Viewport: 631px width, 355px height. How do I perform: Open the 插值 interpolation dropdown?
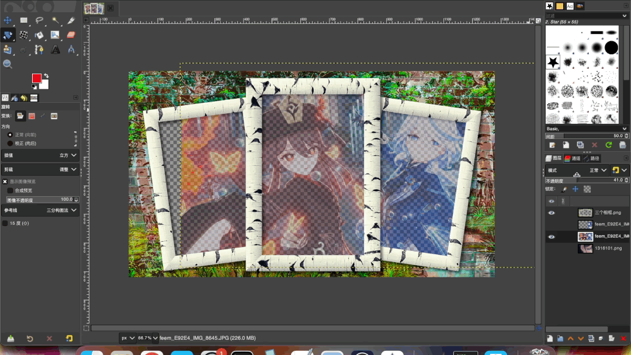point(40,155)
